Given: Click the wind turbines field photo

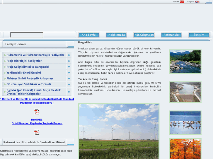Looking at the screenshot, I should [119, 131].
